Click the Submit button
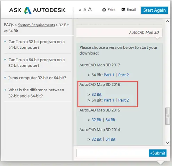The image size is (172, 166). click(157, 153)
